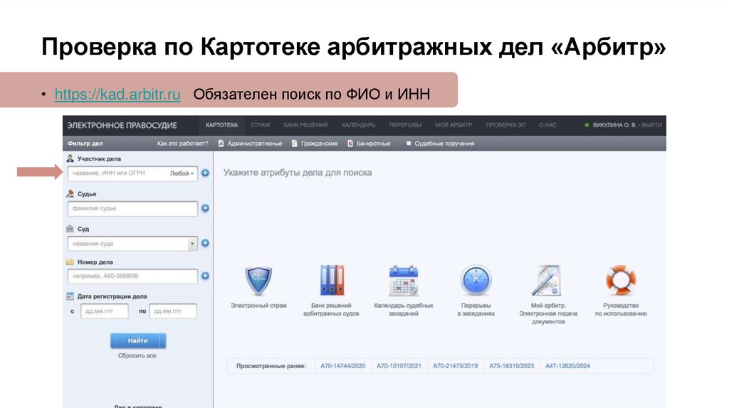Open Руководство по использованию lifebuoy icon
729x408 pixels.
[621, 280]
